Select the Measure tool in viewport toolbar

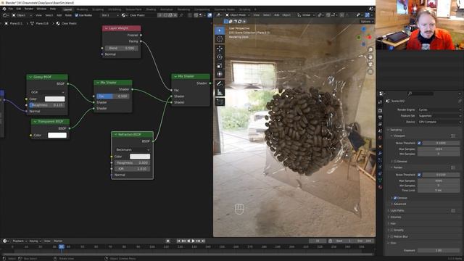(220, 93)
